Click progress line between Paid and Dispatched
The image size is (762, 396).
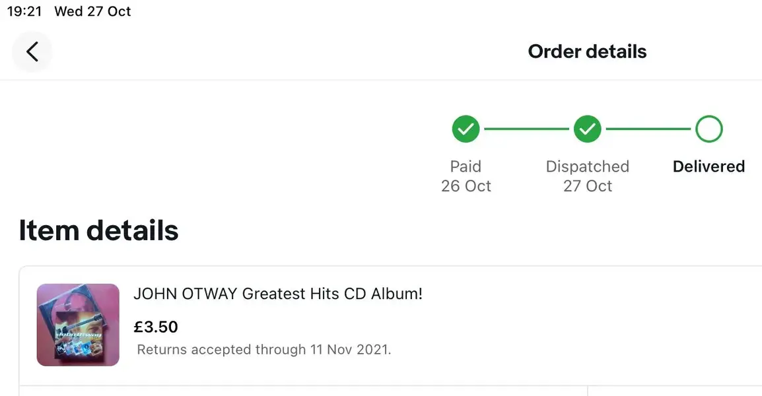(x=526, y=129)
